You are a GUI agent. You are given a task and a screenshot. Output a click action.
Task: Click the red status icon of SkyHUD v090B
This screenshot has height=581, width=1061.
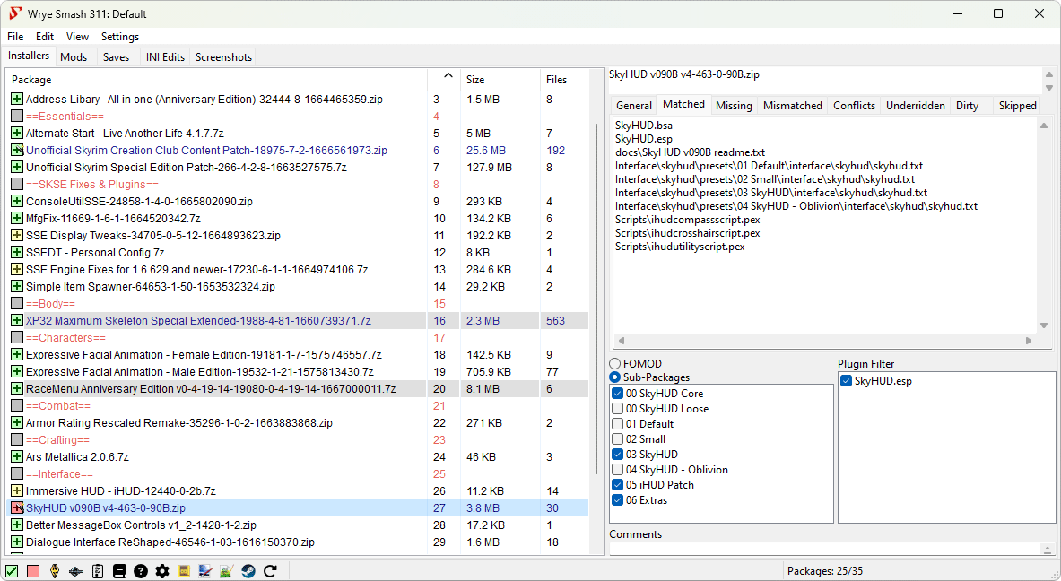click(x=18, y=508)
